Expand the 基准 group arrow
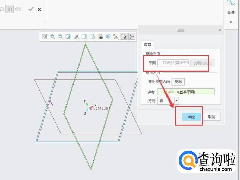The height and width of the screenshot is (180, 240). [231, 22]
